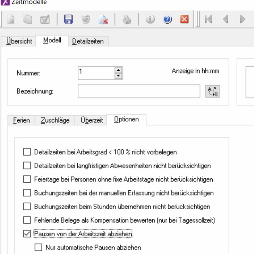The width and height of the screenshot is (254, 254).
Task: Open the Zuschläge tab
Action: click(55, 120)
